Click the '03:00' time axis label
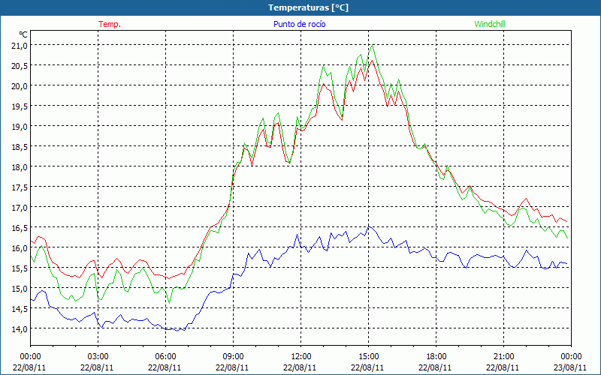 pyautogui.click(x=98, y=357)
